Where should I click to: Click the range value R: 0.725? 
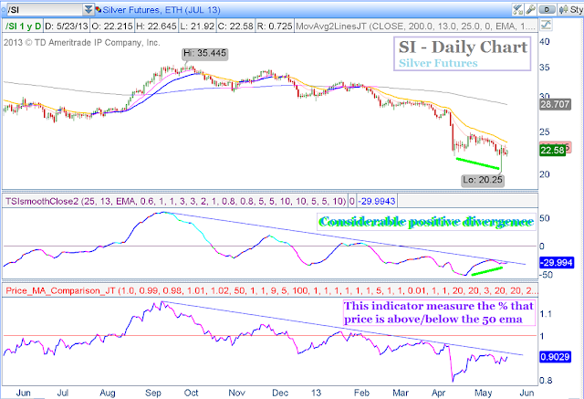tap(275, 26)
